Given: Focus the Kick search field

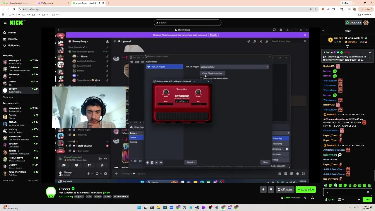Looking at the screenshot, I should [187, 23].
